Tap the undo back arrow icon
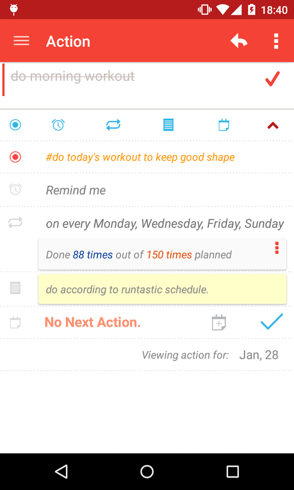 (x=239, y=41)
